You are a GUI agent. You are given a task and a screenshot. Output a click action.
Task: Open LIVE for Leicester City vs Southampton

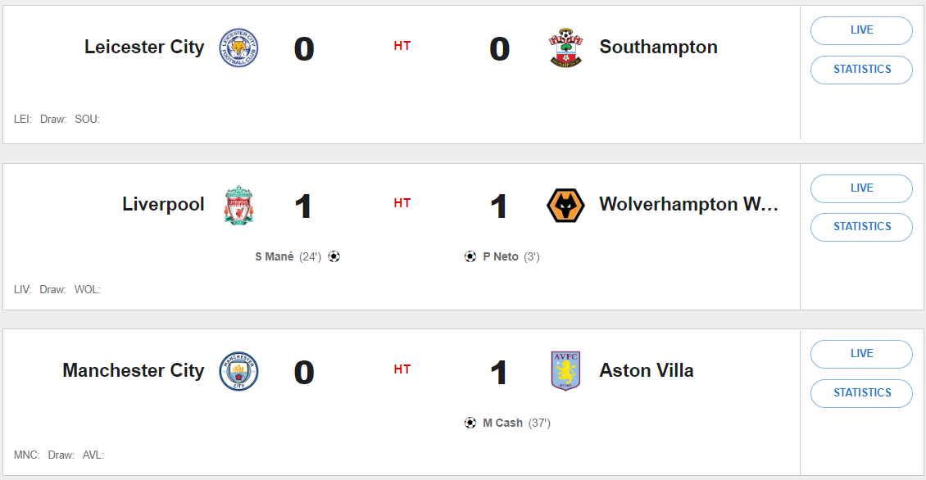click(x=861, y=30)
